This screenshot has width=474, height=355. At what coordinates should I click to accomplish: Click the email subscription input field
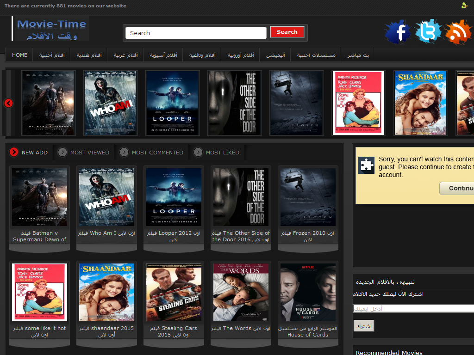coord(413,308)
